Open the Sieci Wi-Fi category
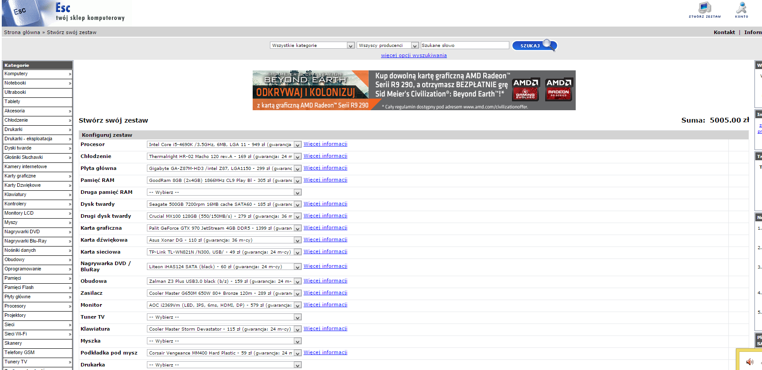The width and height of the screenshot is (762, 370). pyautogui.click(x=38, y=334)
